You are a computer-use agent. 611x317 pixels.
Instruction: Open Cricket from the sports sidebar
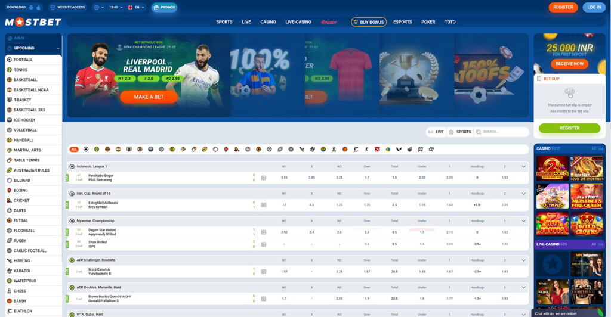point(21,200)
